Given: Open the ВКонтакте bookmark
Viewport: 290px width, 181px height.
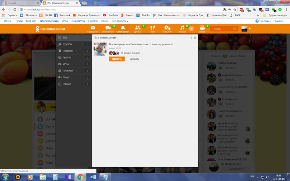Looking at the screenshot, I should pyautogui.click(x=29, y=15).
